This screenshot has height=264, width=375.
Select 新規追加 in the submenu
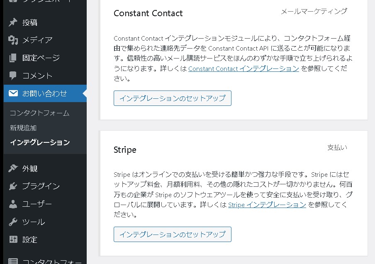(x=23, y=128)
